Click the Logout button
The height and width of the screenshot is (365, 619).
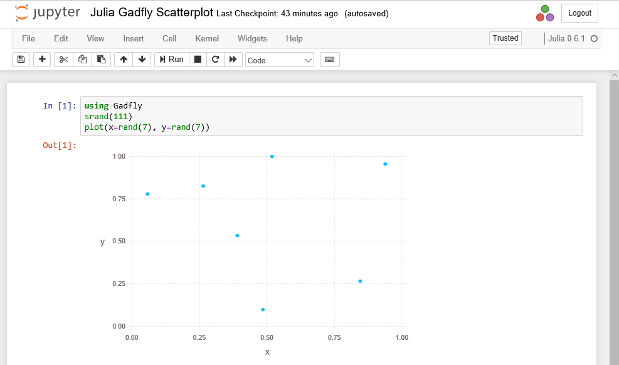579,13
